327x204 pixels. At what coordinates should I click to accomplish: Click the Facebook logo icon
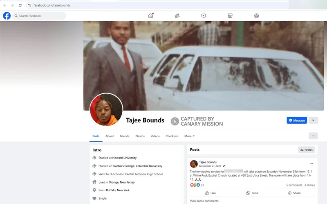[7, 16]
